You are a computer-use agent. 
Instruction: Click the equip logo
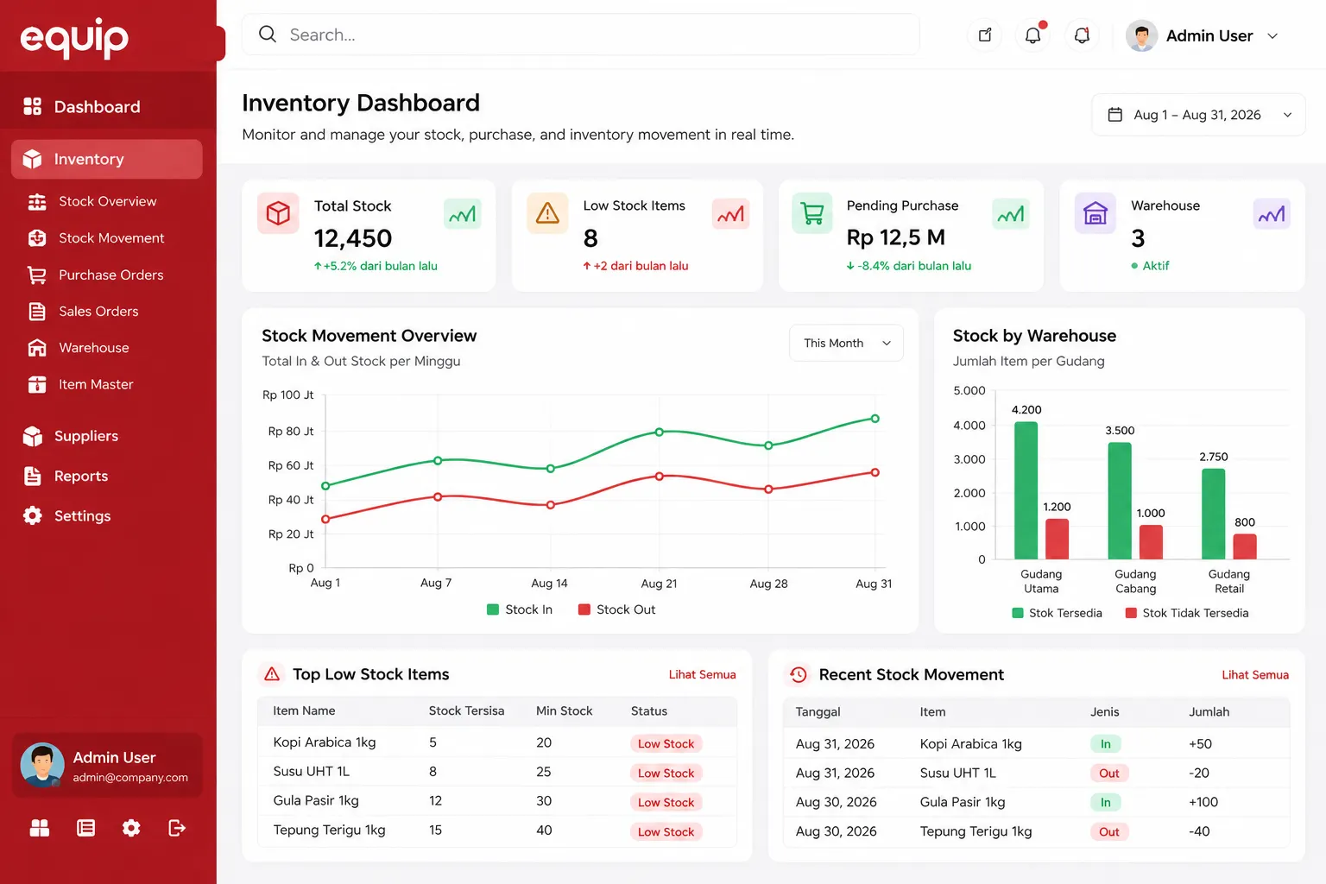coord(74,38)
